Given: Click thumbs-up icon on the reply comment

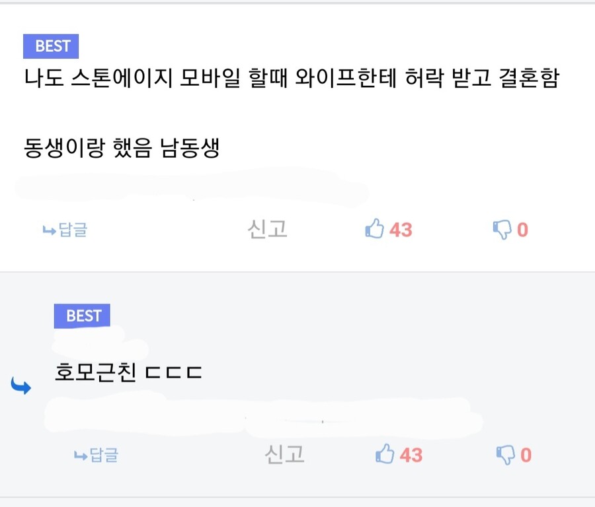Looking at the screenshot, I should tap(385, 454).
